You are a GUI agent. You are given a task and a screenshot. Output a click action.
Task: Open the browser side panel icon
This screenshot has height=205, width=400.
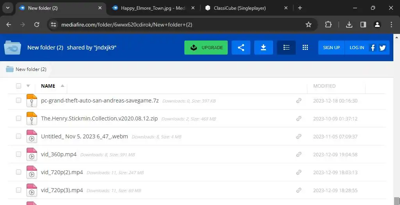[x=363, y=25]
